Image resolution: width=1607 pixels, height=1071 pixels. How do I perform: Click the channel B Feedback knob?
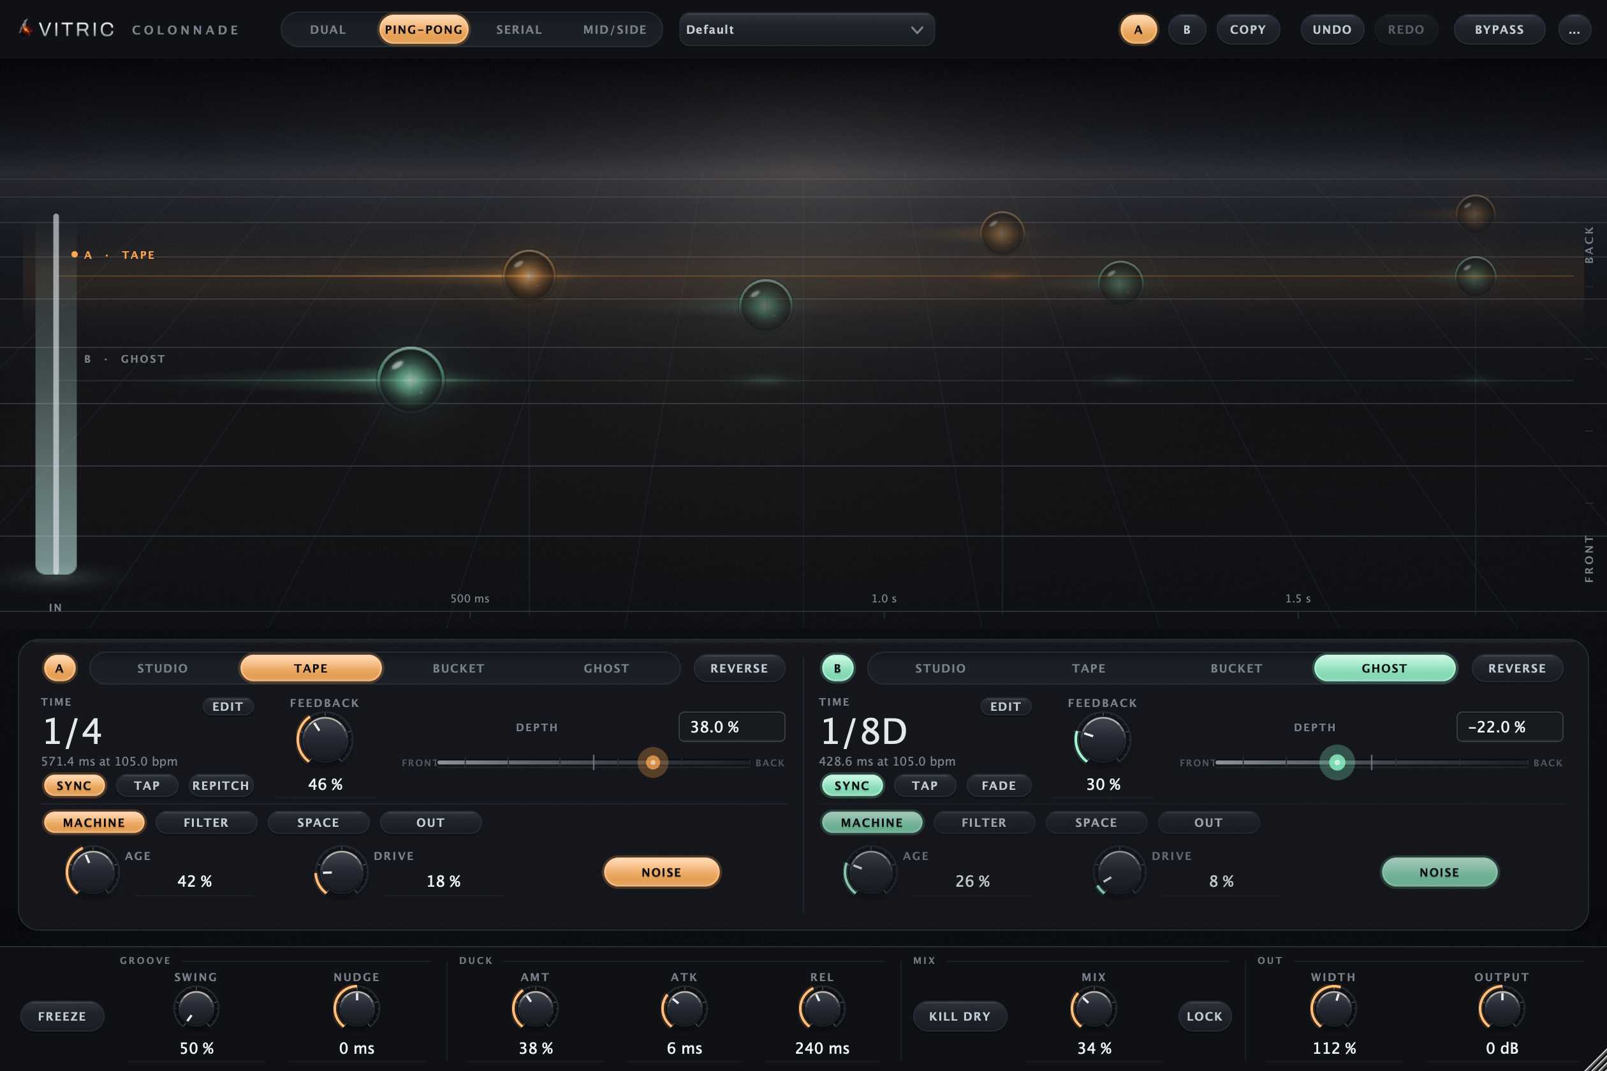point(1102,739)
